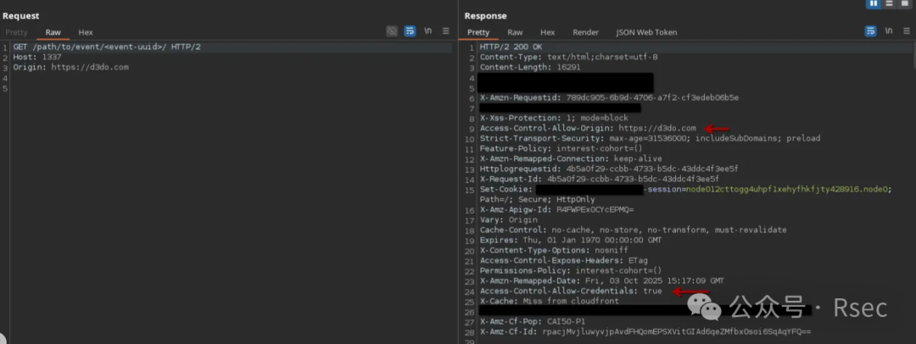Toggle word wrap in Response panel

click(x=870, y=31)
